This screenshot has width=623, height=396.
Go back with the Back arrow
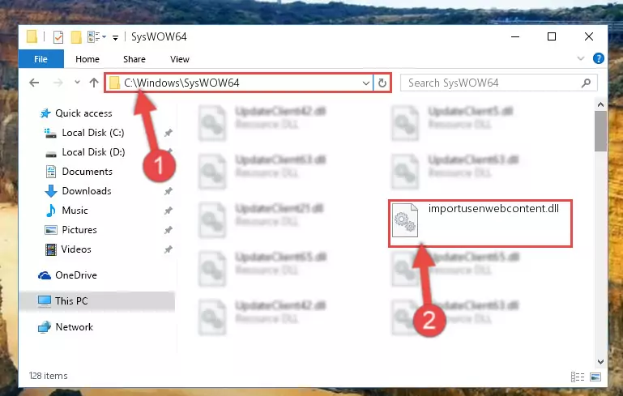coord(34,83)
